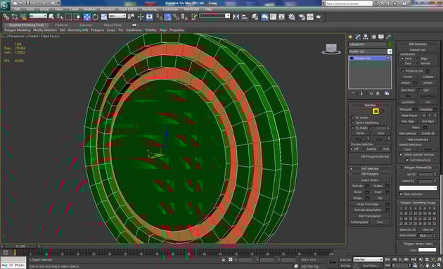This screenshot has width=443, height=269.
Task: Open the named selection sets dropdown
Action: [214, 15]
